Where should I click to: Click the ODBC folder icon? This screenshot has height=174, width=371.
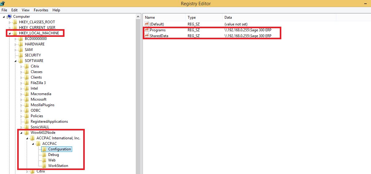click(x=27, y=110)
